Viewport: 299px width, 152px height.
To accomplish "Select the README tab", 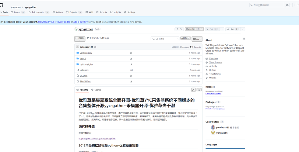I will tap(82, 90).
